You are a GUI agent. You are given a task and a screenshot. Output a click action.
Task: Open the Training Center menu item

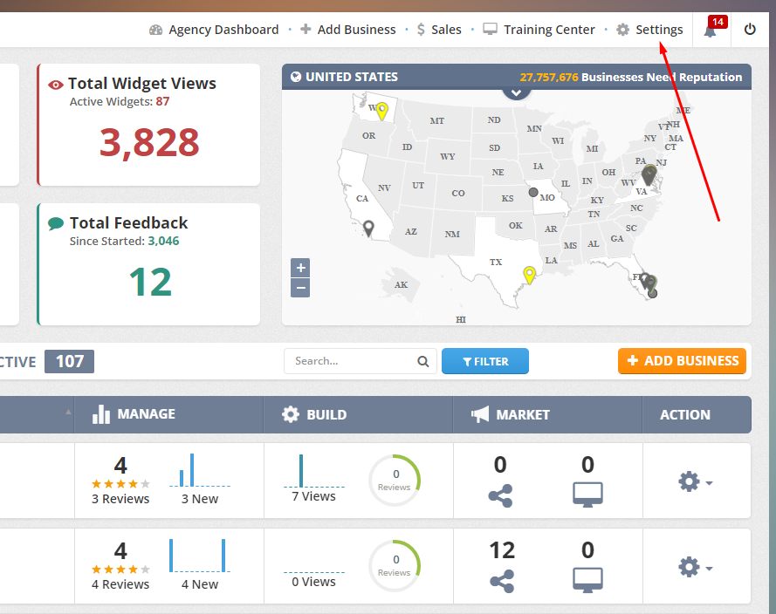[x=539, y=30]
